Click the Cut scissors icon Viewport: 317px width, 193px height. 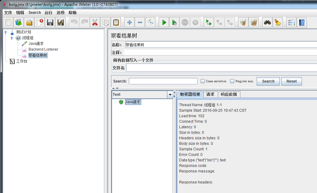pos(95,22)
